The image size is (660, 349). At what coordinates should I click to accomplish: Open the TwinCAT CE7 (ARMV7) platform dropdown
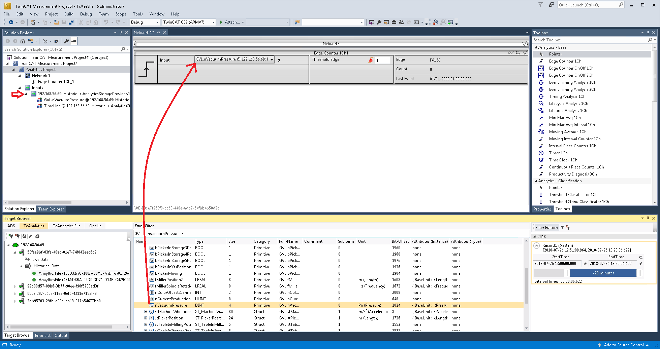213,22
